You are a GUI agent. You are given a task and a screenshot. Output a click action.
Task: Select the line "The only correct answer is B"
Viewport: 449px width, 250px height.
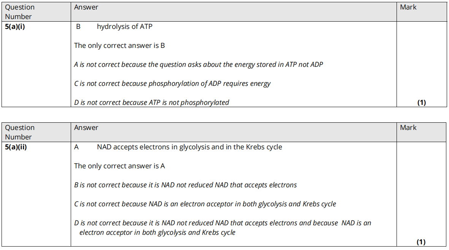[x=119, y=46]
